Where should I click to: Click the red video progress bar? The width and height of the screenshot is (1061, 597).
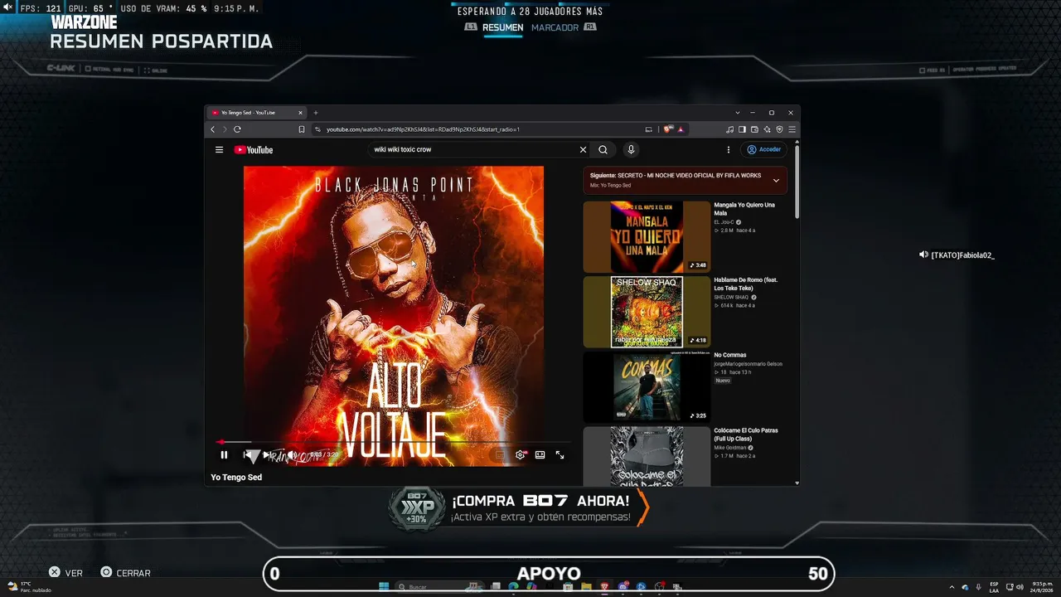[x=394, y=442]
